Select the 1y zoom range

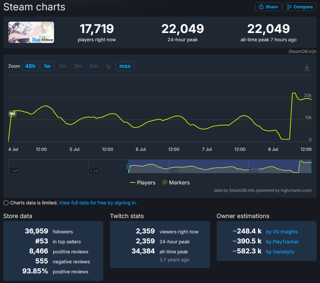pos(108,66)
